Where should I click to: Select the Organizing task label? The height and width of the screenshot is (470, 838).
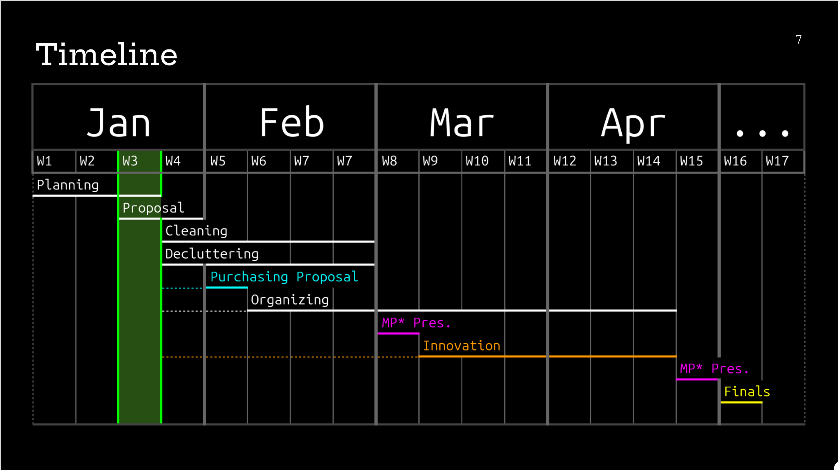click(x=290, y=300)
